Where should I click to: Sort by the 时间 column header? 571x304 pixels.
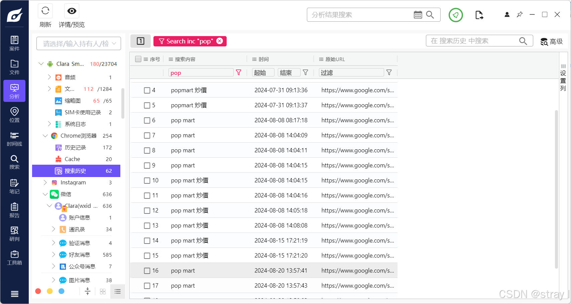(263, 59)
